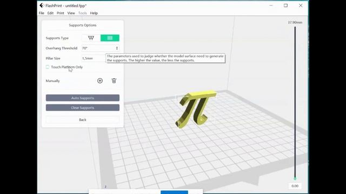Open the Edit menu
Screen dimensions: 346x194
pos(50,13)
